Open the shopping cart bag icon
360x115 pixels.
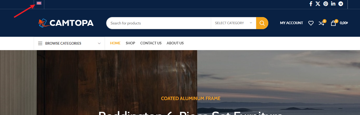(x=333, y=23)
